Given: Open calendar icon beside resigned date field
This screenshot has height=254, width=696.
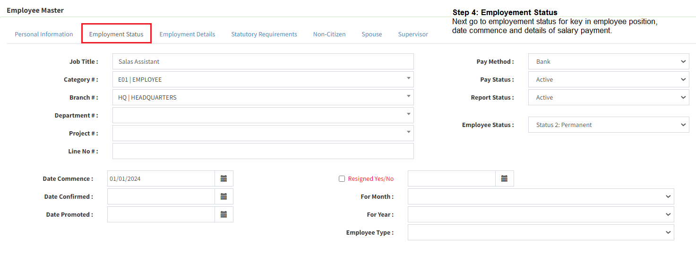Looking at the screenshot, I should coord(504,178).
